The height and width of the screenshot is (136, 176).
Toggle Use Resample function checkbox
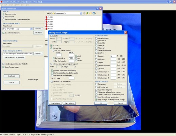(x=52, y=73)
